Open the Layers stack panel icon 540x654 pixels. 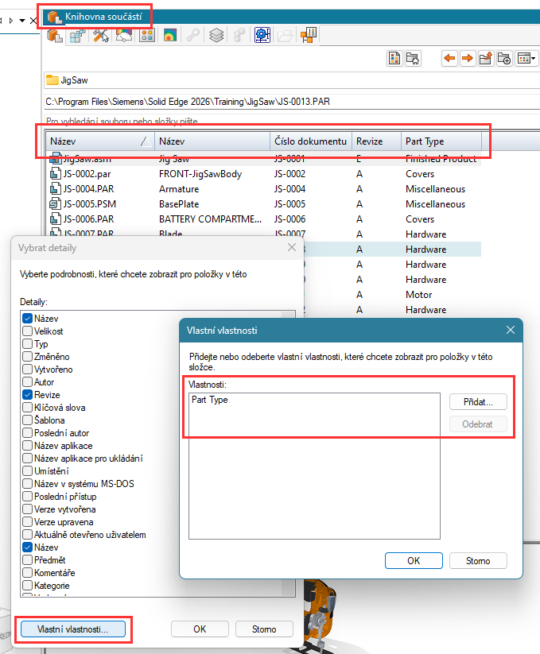click(216, 35)
